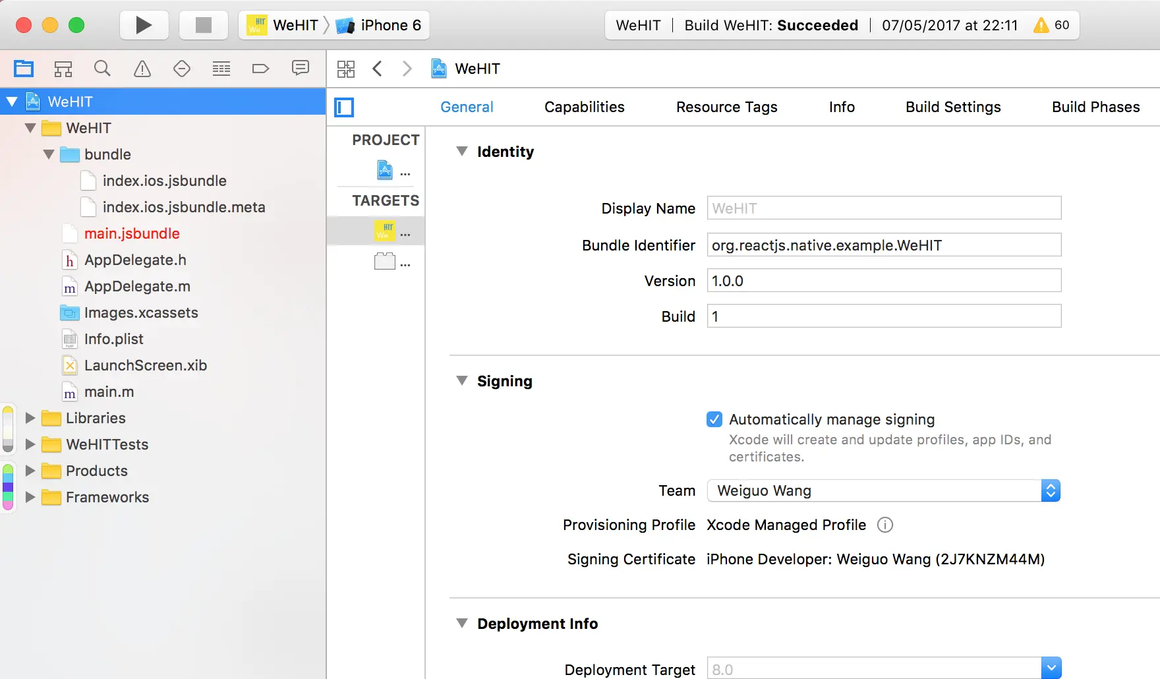This screenshot has height=679, width=1160.
Task: Switch to the General tab
Action: point(467,107)
